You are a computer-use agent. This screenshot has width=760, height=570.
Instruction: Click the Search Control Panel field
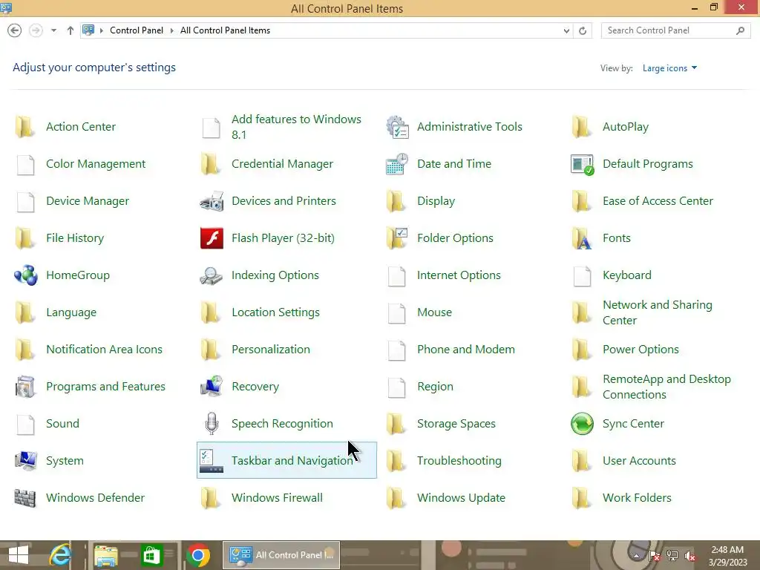pos(675,30)
